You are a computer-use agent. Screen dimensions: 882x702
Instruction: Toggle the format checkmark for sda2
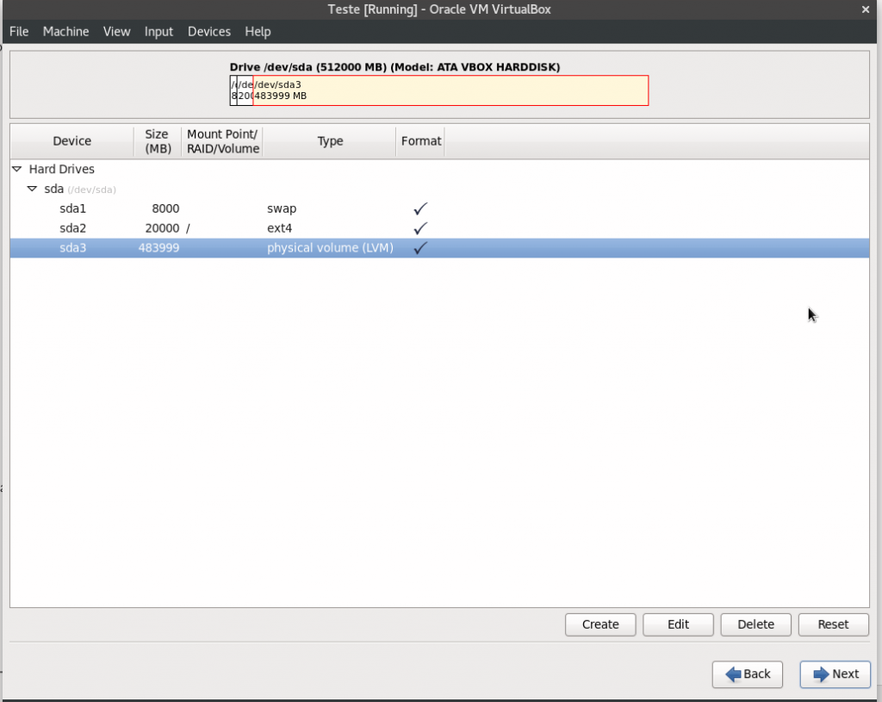pos(420,229)
